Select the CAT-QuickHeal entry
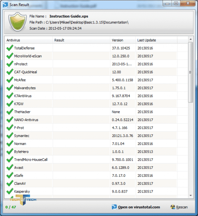Image resolution: width=198 pixels, height=216 pixels. click(25, 72)
